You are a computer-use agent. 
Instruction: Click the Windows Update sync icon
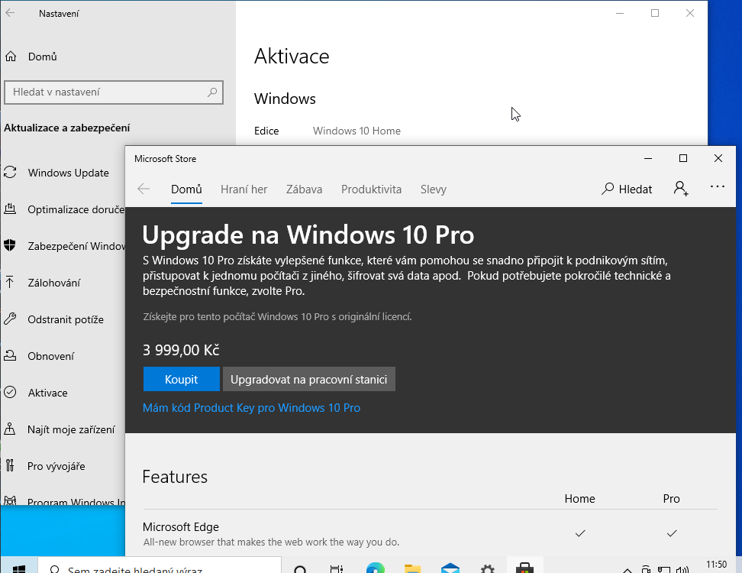[x=10, y=172]
